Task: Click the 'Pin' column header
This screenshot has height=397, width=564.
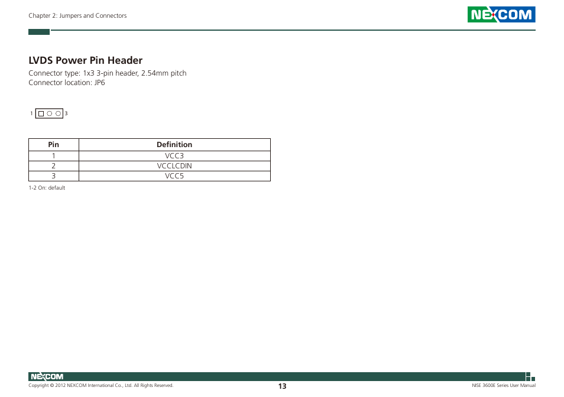Action: coord(54,144)
